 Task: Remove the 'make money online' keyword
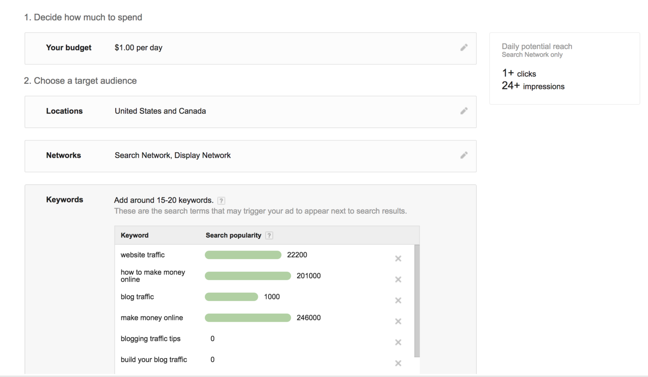click(398, 321)
